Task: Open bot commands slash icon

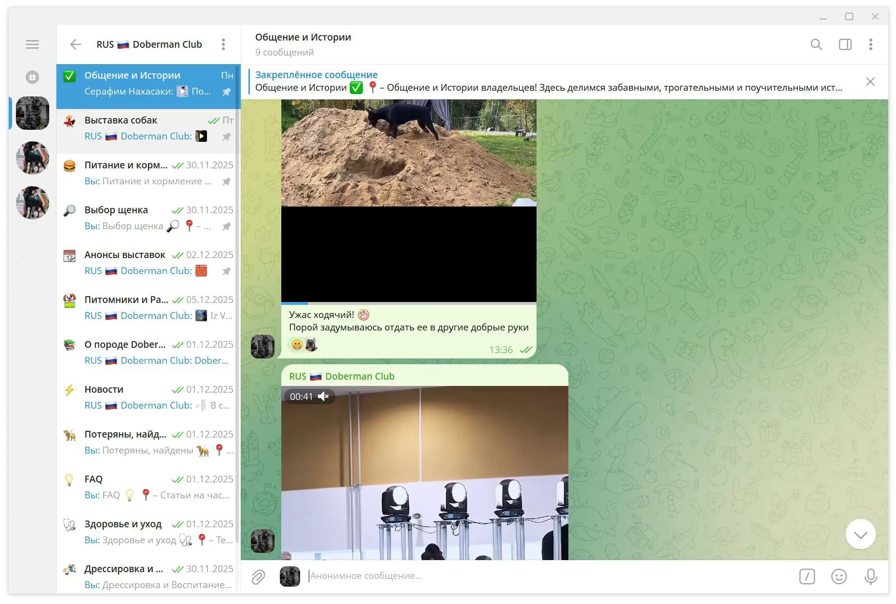Action: [807, 577]
